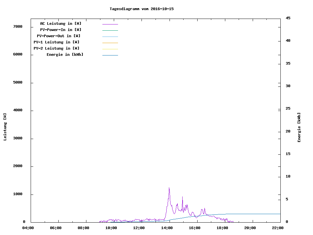
Task: Select the AC Leistung in [W] legend label
Action: [61, 23]
